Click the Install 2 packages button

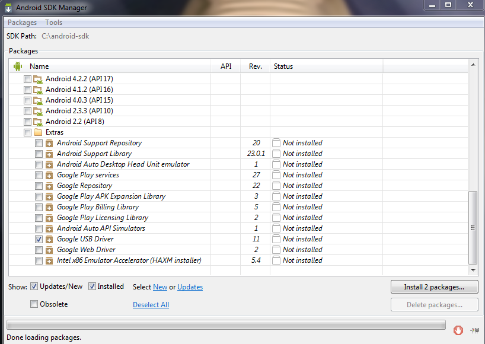[434, 287]
